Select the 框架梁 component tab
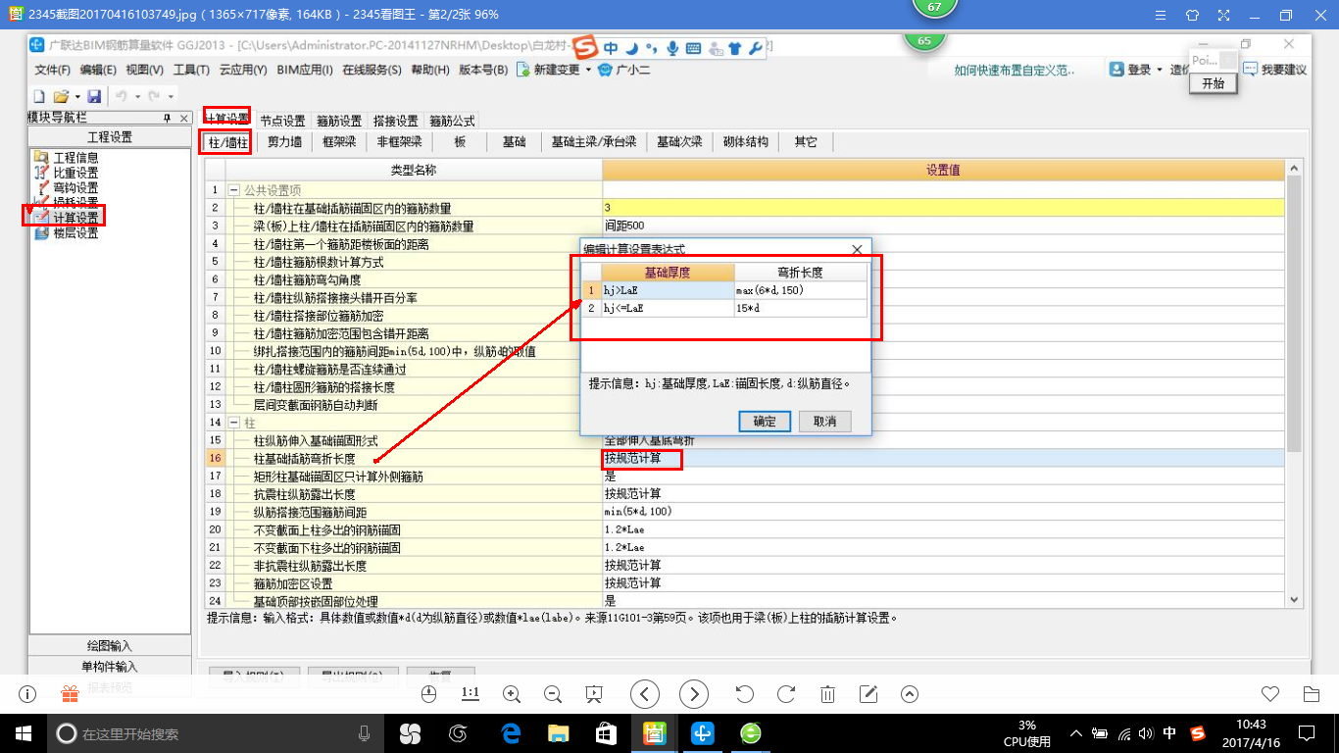Screen dimensions: 1339x753 339,141
